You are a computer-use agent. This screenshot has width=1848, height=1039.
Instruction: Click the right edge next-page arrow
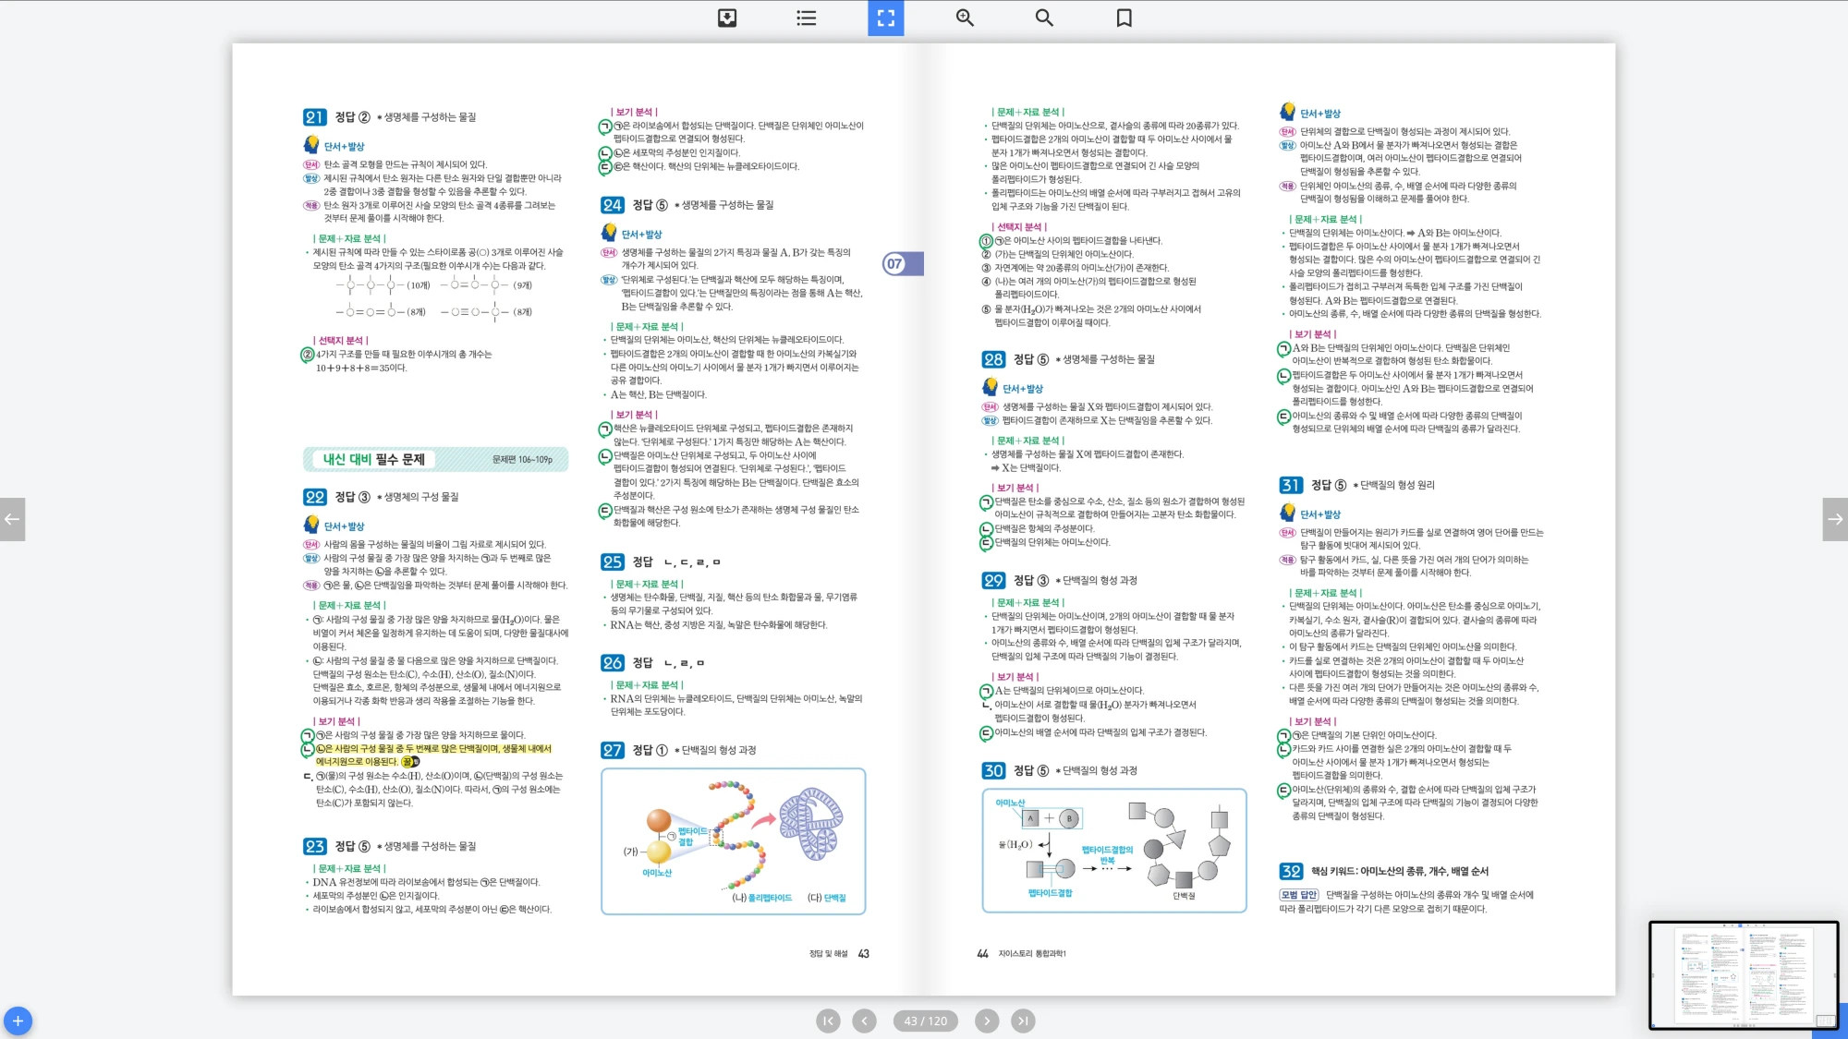click(x=1835, y=519)
